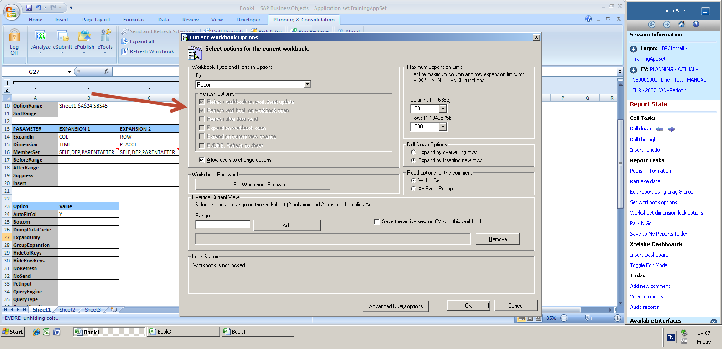Click the Range input field

pyautogui.click(x=223, y=224)
